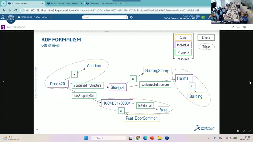
Task: Show content information icon
Action: click(244, 27)
